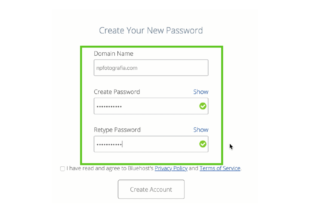The image size is (310, 213).
Task: Submit the form via Create Account
Action: [151, 189]
